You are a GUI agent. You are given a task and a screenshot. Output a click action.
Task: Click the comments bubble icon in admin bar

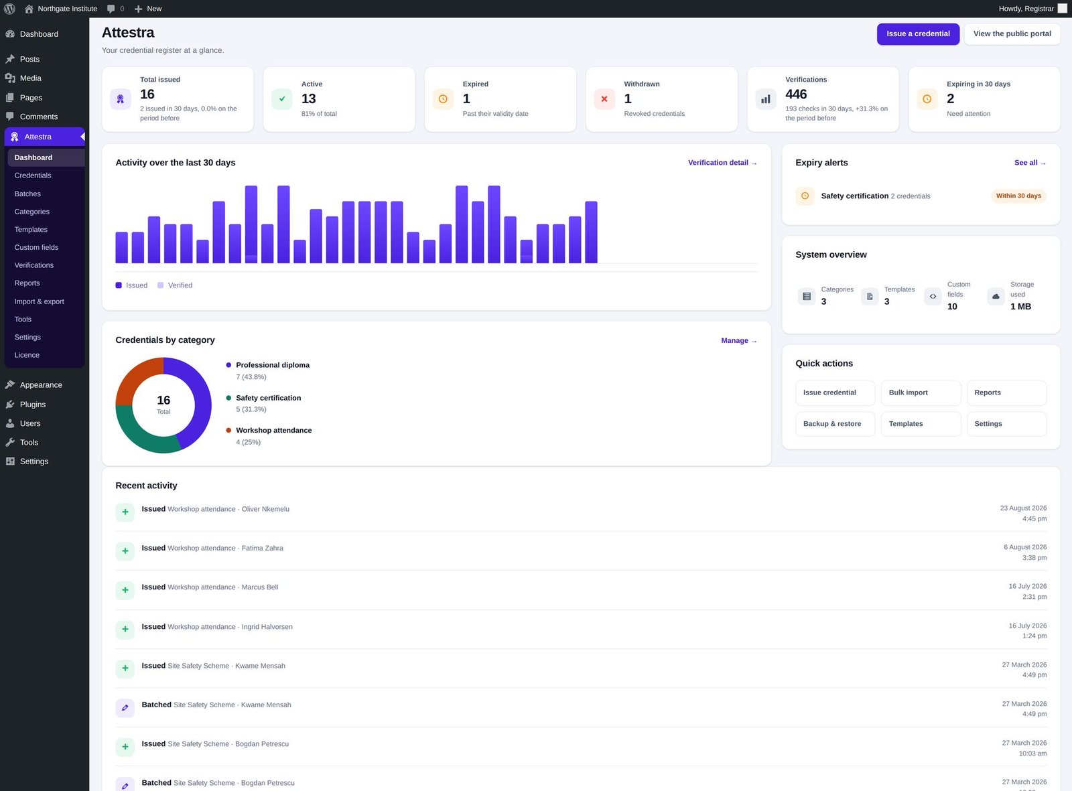111,9
